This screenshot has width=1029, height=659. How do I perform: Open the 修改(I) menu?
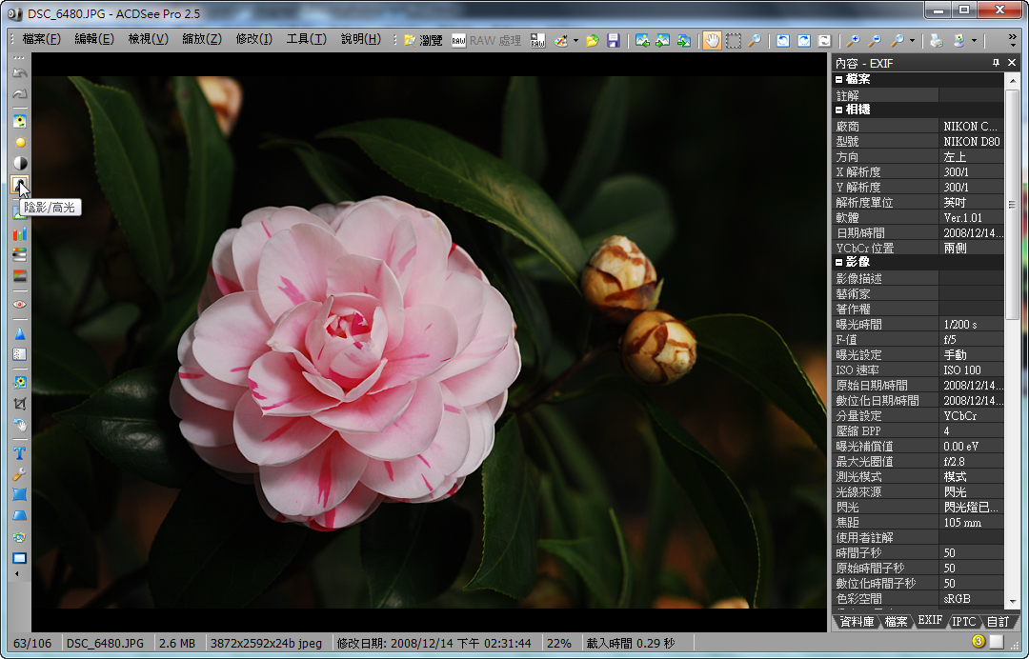coord(253,39)
